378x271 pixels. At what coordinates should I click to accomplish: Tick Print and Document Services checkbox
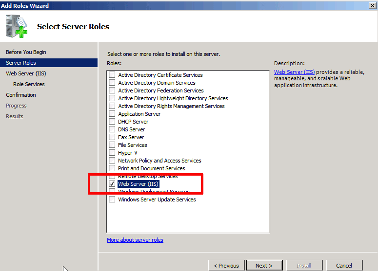coord(112,168)
